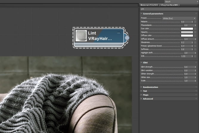
Task: Open the Preset dropdown showing White (Fur)
Action: click(179, 18)
